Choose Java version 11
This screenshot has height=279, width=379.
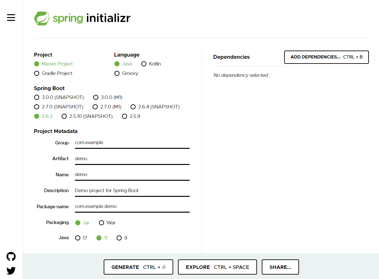pos(102,238)
